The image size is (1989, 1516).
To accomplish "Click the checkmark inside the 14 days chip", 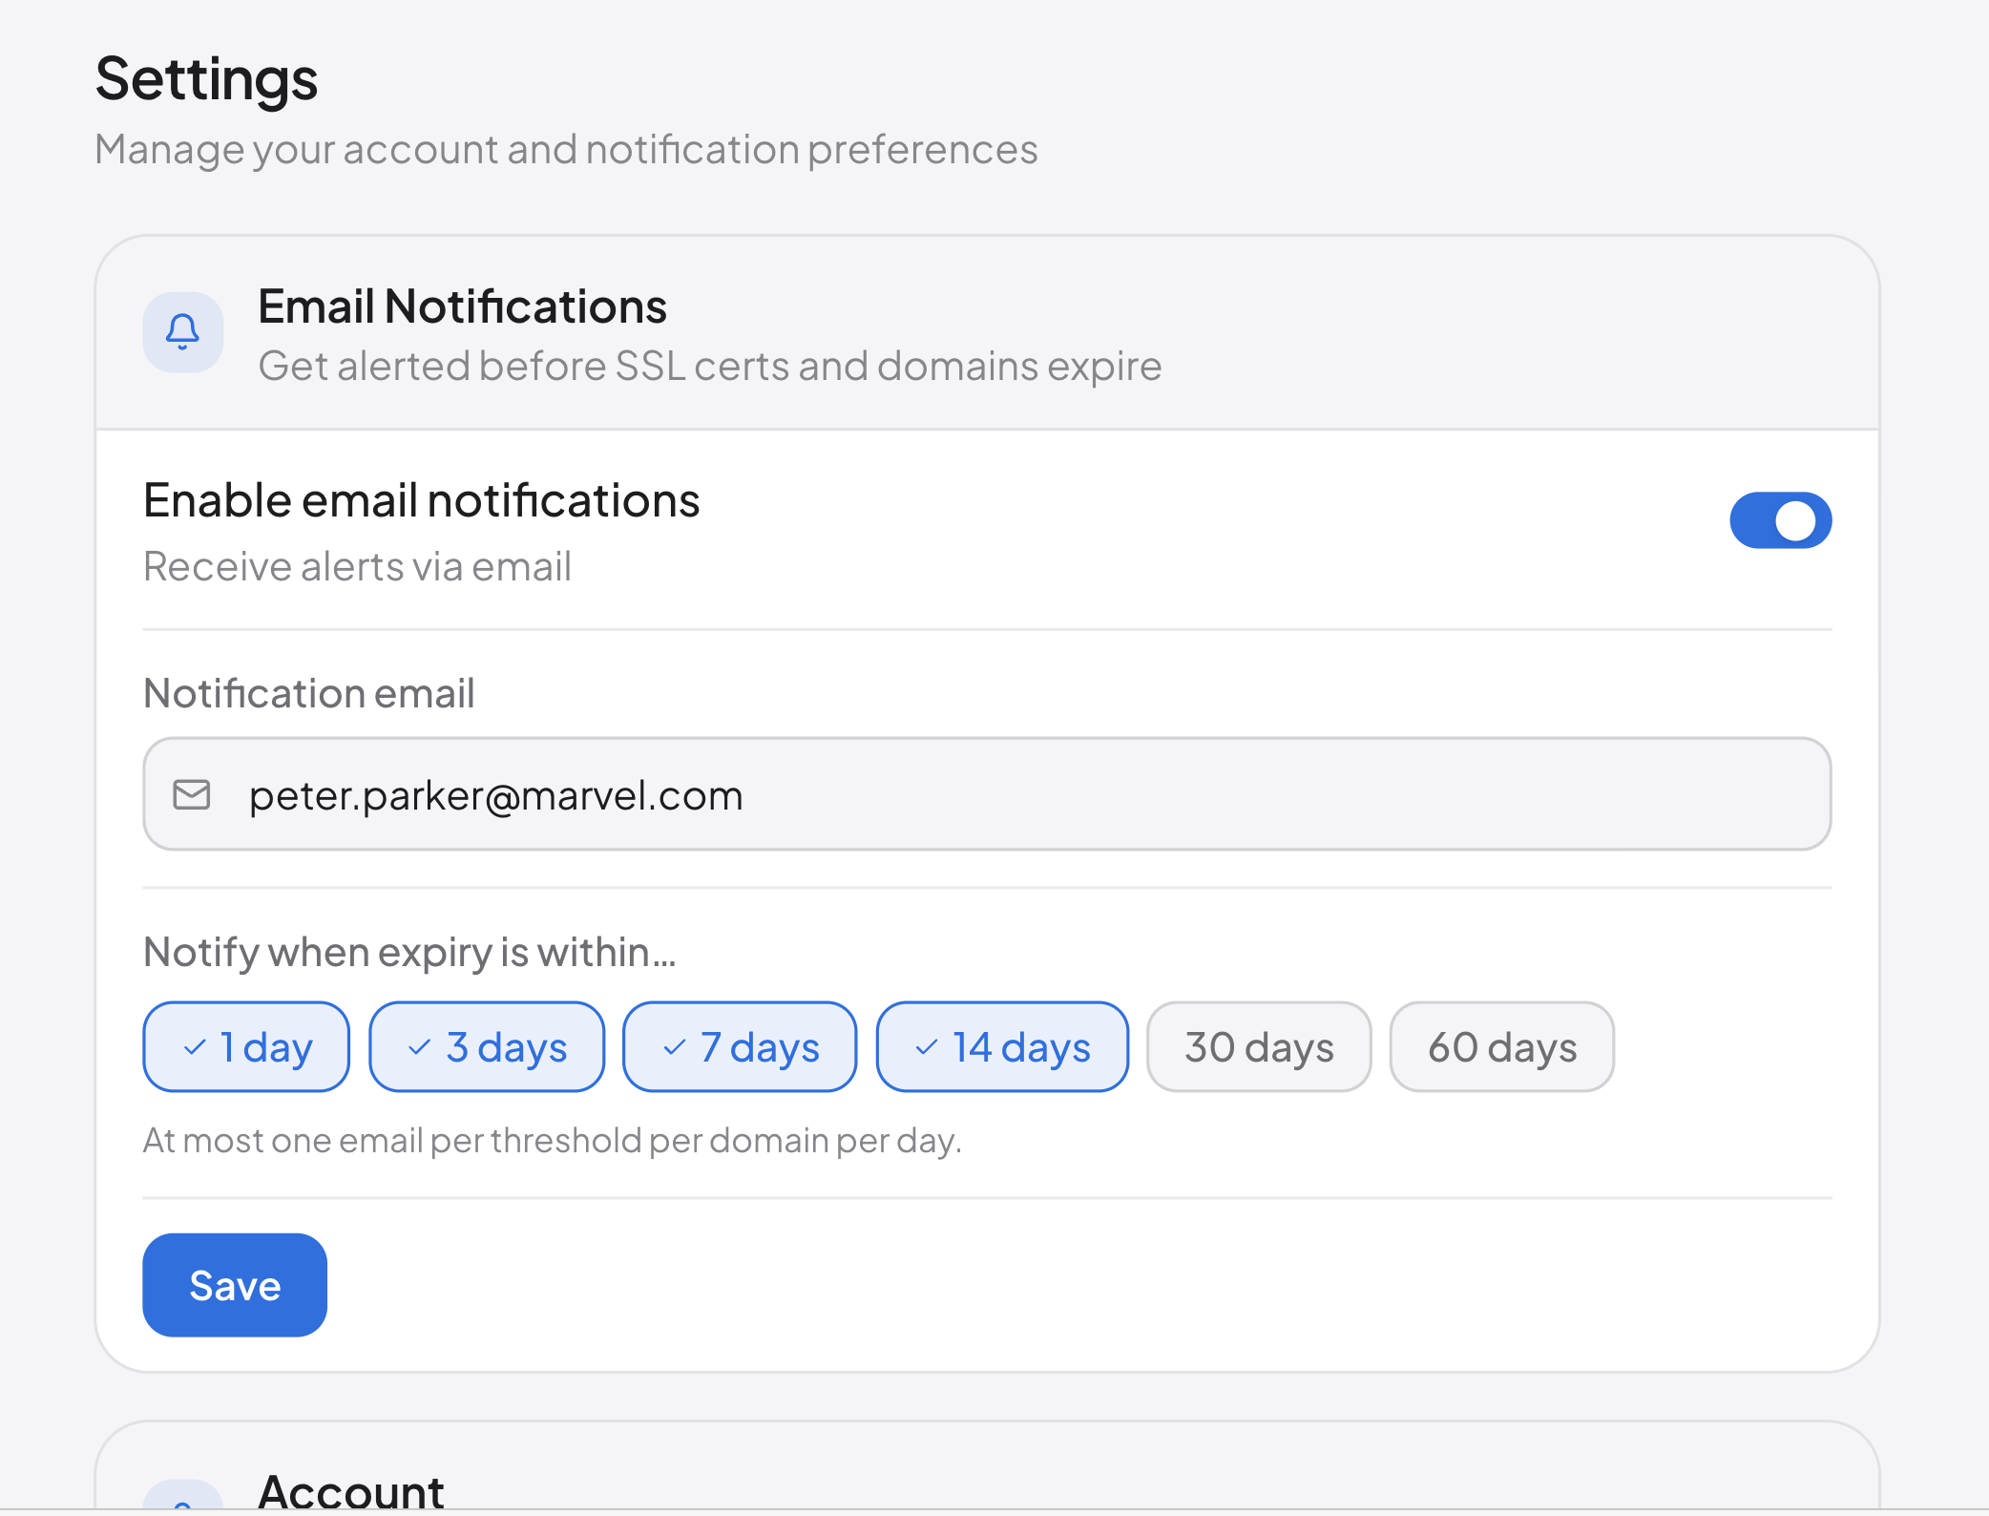I will [925, 1046].
